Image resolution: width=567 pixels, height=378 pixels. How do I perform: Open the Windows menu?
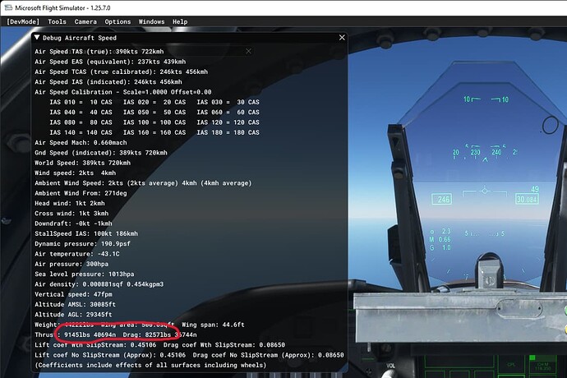coord(151,21)
